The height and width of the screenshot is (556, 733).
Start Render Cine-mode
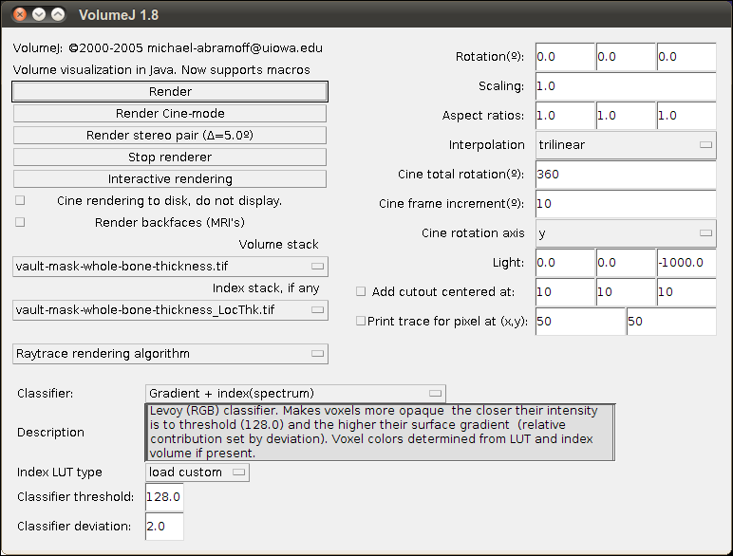(x=170, y=114)
